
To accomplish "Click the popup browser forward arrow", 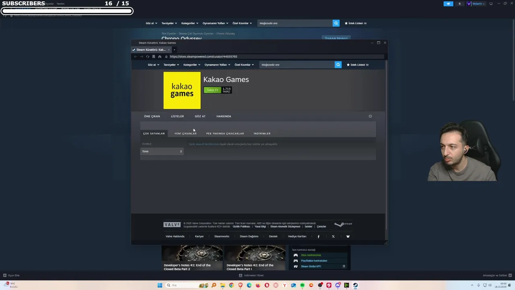I will click(141, 56).
